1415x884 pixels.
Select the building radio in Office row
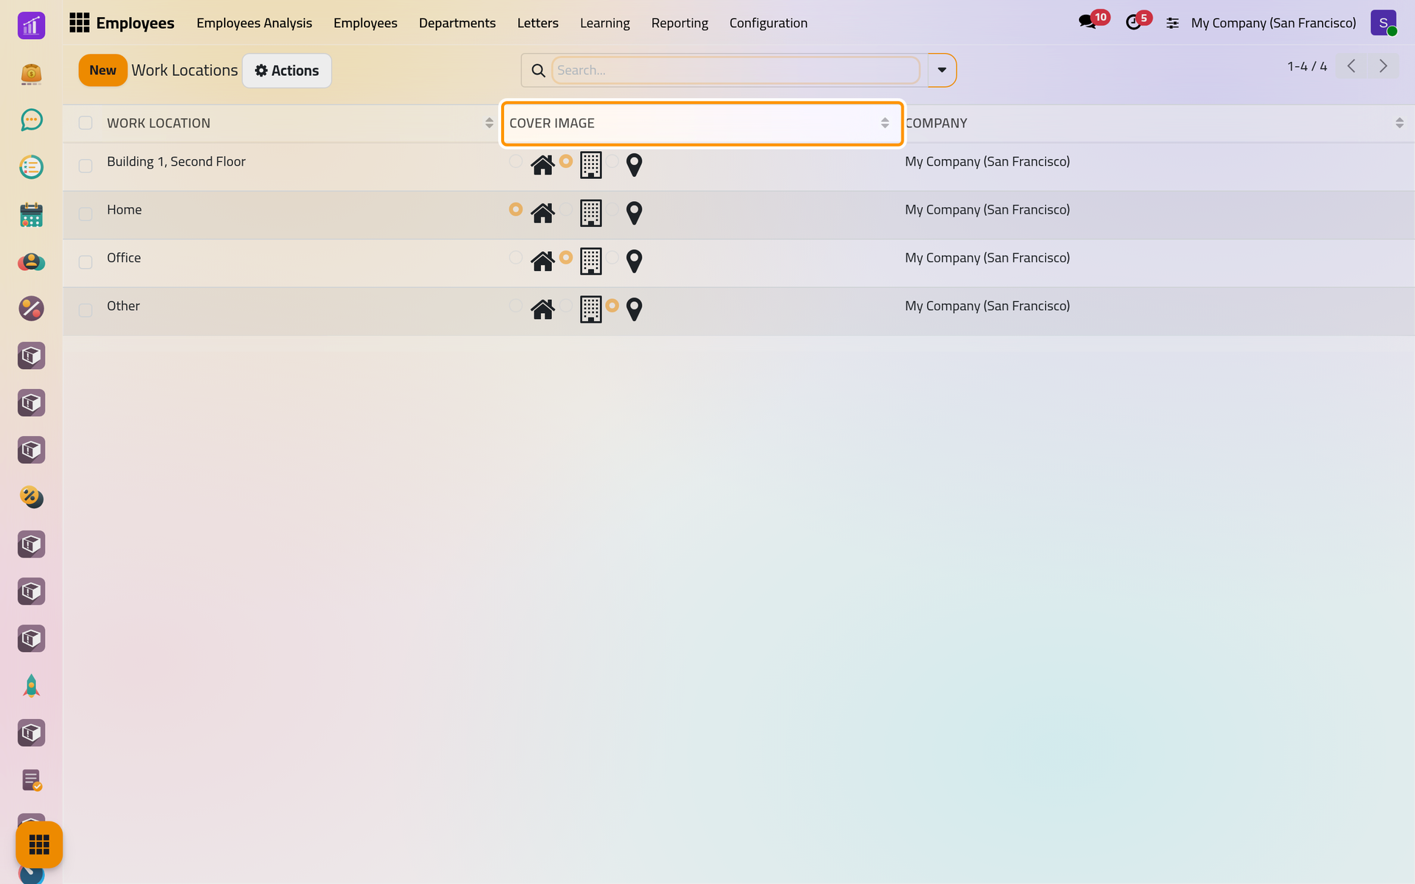[566, 257]
